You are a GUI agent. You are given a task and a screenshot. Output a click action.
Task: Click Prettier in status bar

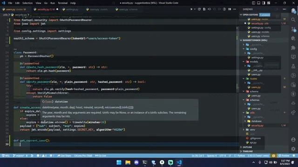(284, 156)
